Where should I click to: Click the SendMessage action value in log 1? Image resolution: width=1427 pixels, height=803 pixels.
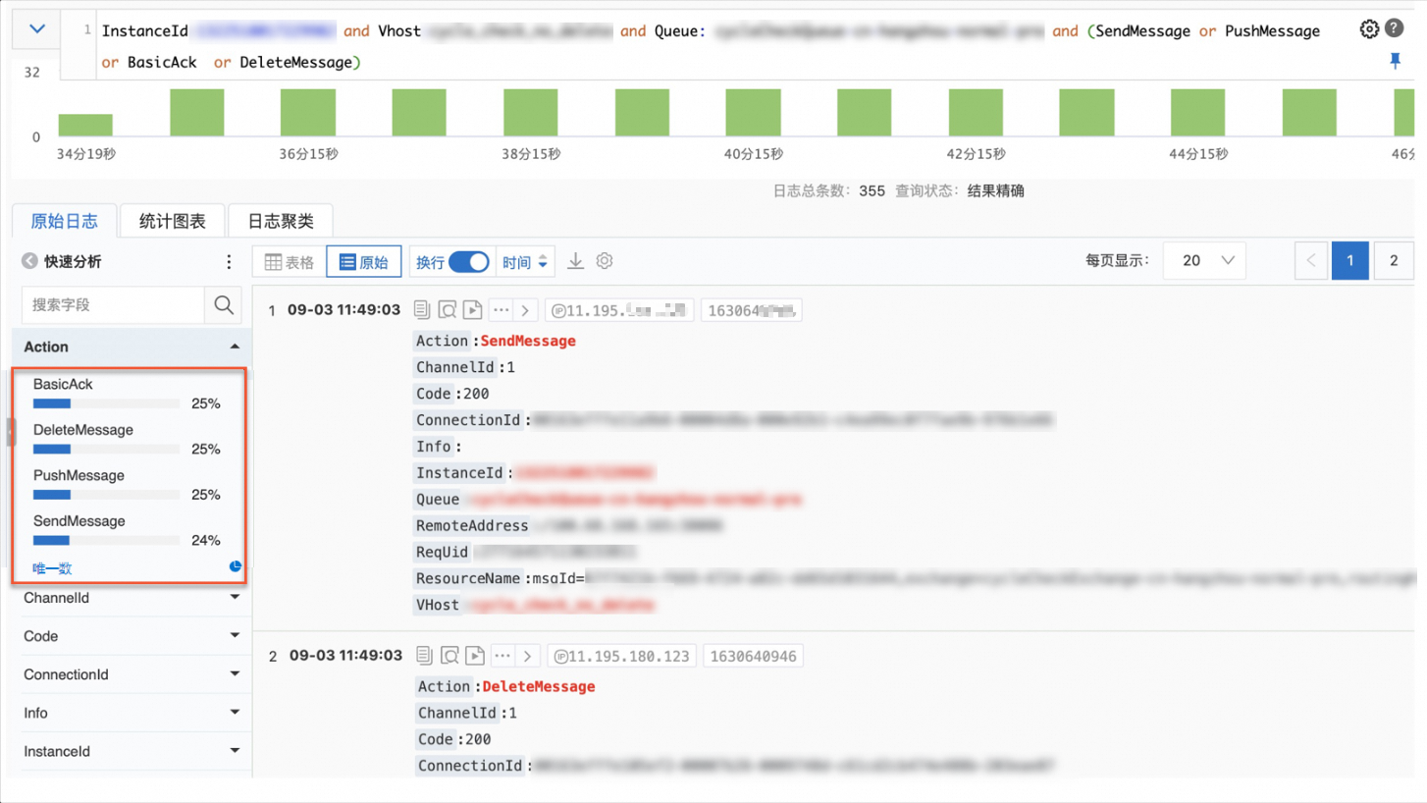(528, 341)
